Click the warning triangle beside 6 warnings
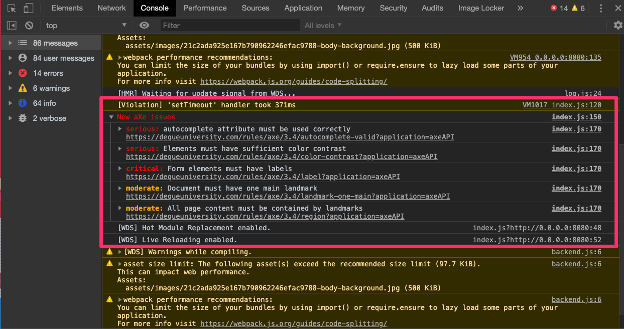 pos(23,88)
